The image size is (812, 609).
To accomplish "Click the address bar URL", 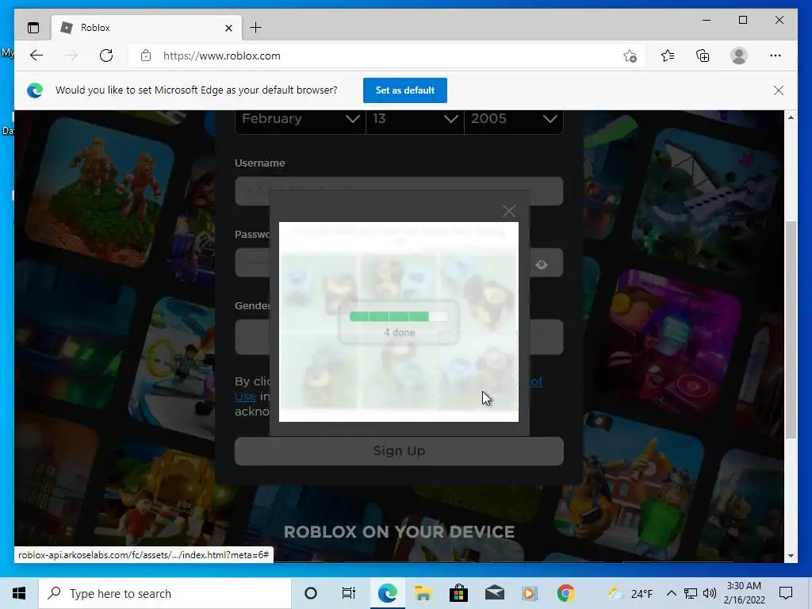I will click(222, 56).
